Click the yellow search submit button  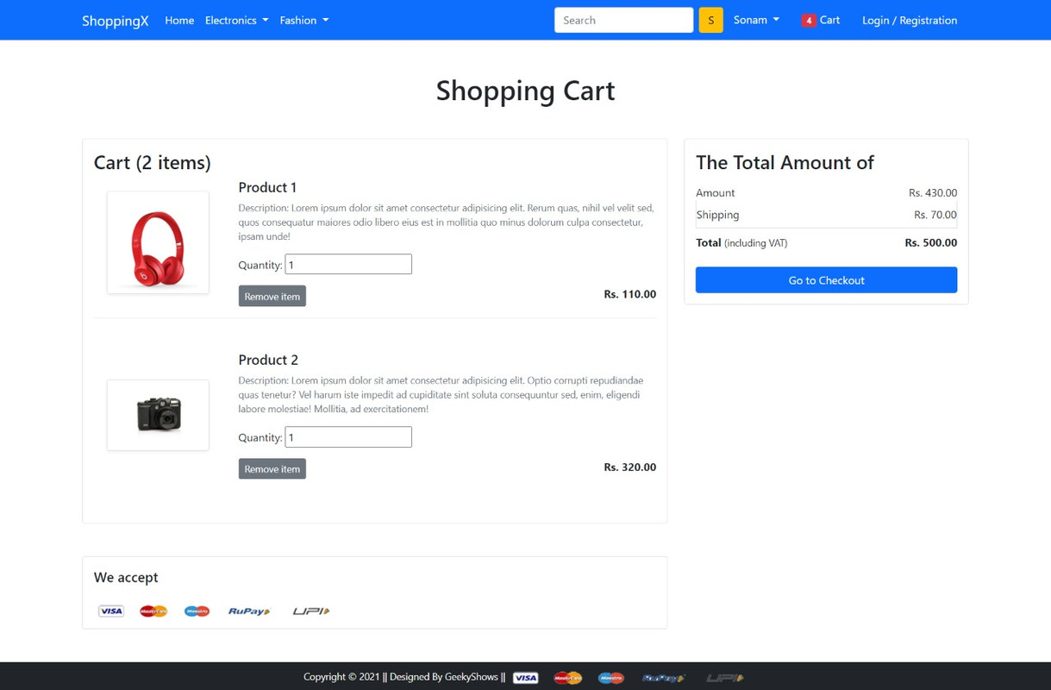click(710, 19)
